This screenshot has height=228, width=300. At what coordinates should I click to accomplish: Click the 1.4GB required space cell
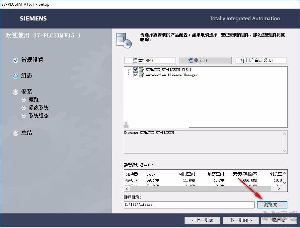click(219, 180)
